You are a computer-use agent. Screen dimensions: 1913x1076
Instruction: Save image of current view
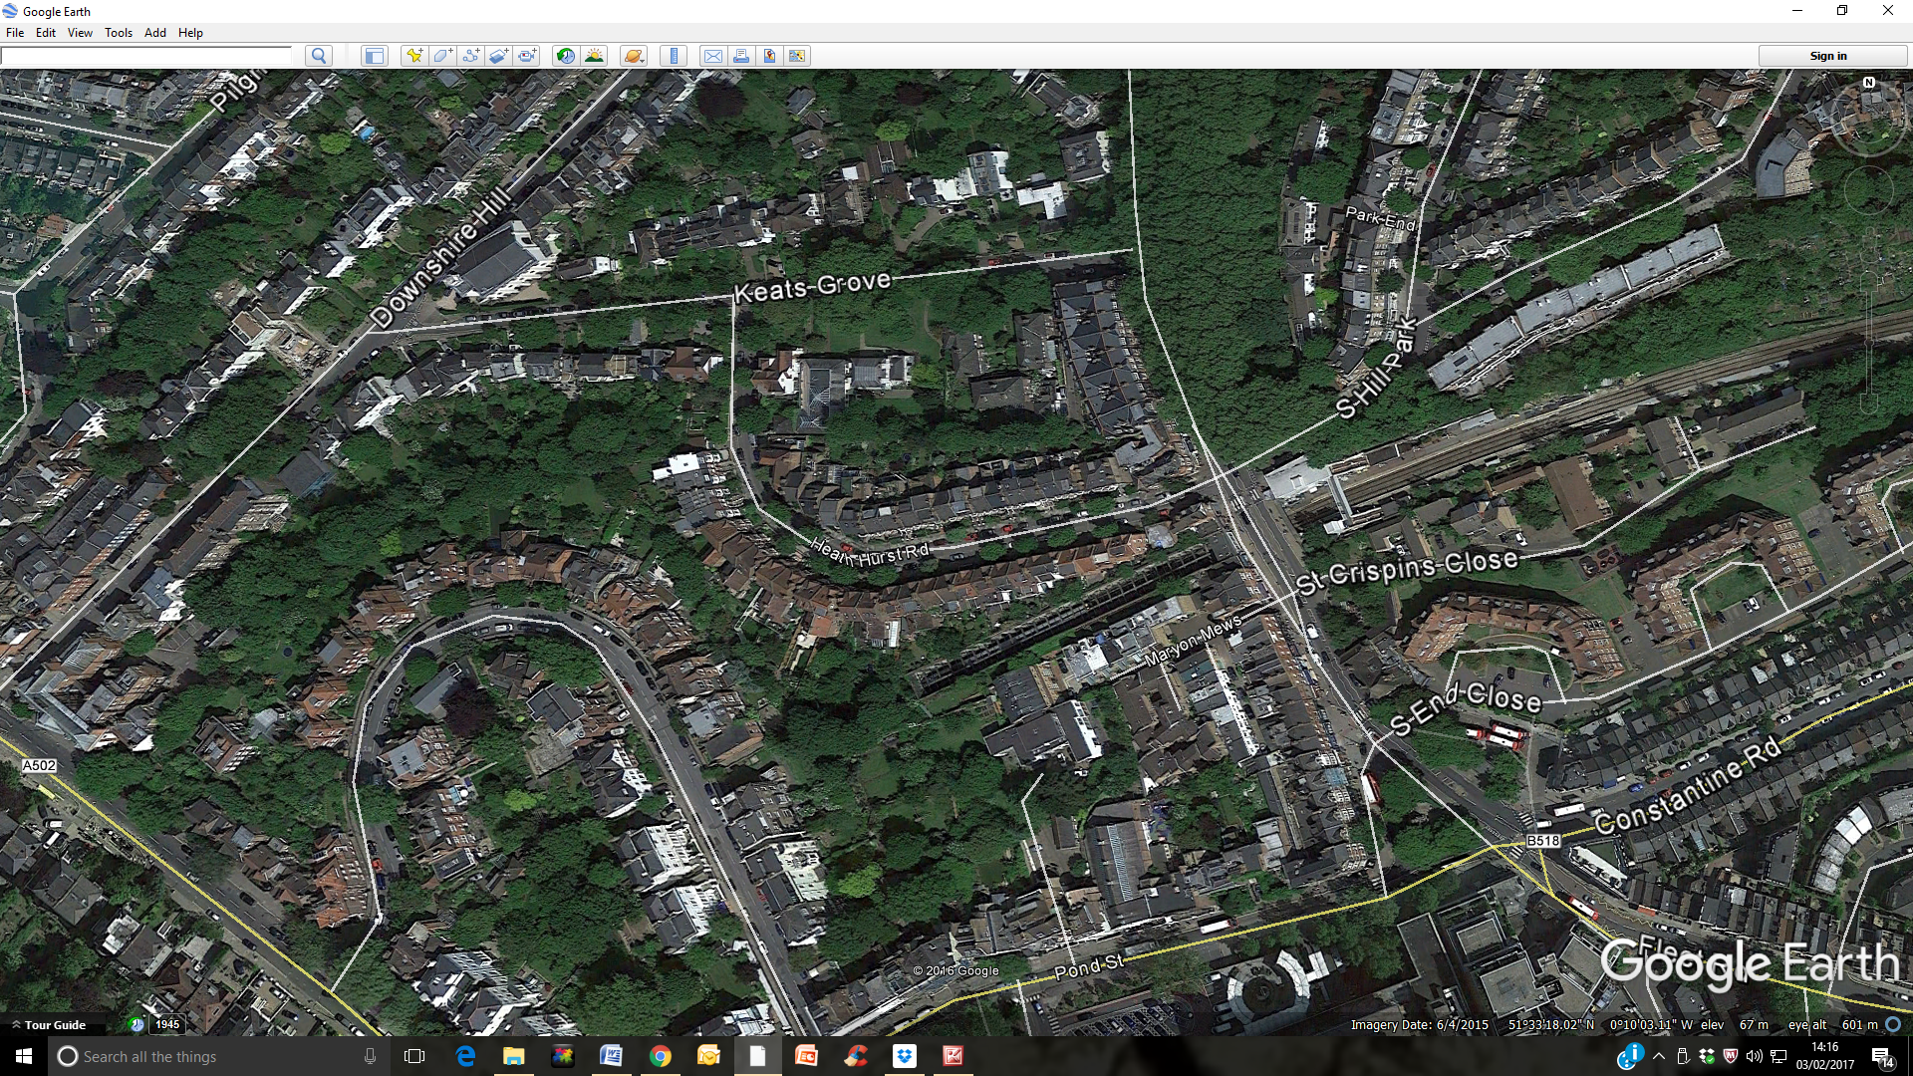tap(769, 56)
